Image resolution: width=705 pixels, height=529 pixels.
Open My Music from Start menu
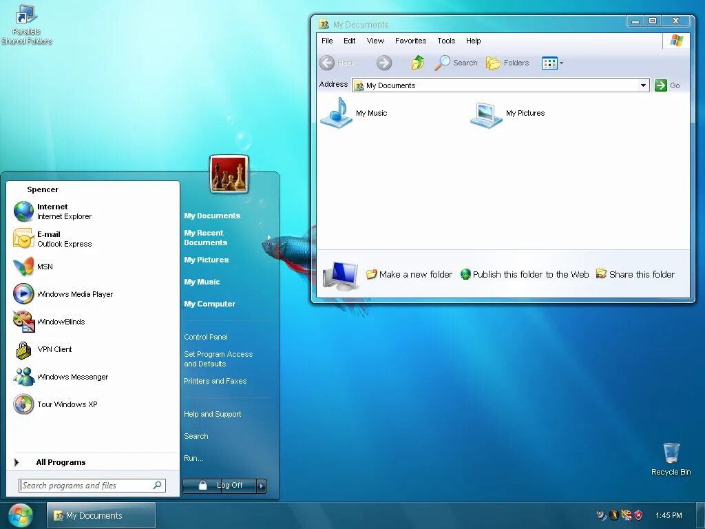click(x=202, y=282)
